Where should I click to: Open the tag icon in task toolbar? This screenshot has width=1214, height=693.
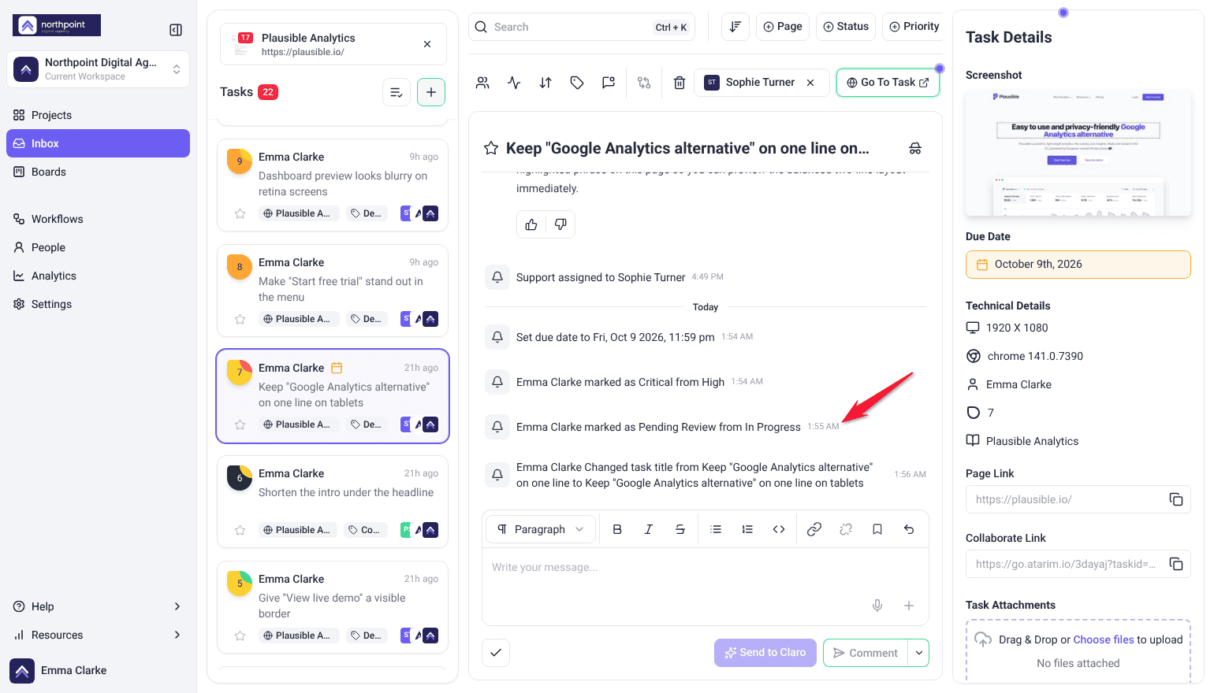click(x=577, y=83)
